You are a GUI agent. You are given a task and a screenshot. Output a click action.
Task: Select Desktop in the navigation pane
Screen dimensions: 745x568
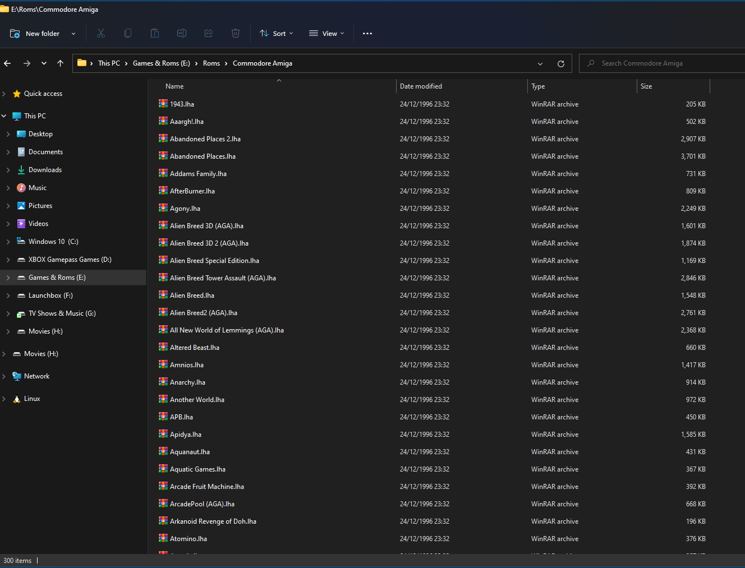point(40,134)
